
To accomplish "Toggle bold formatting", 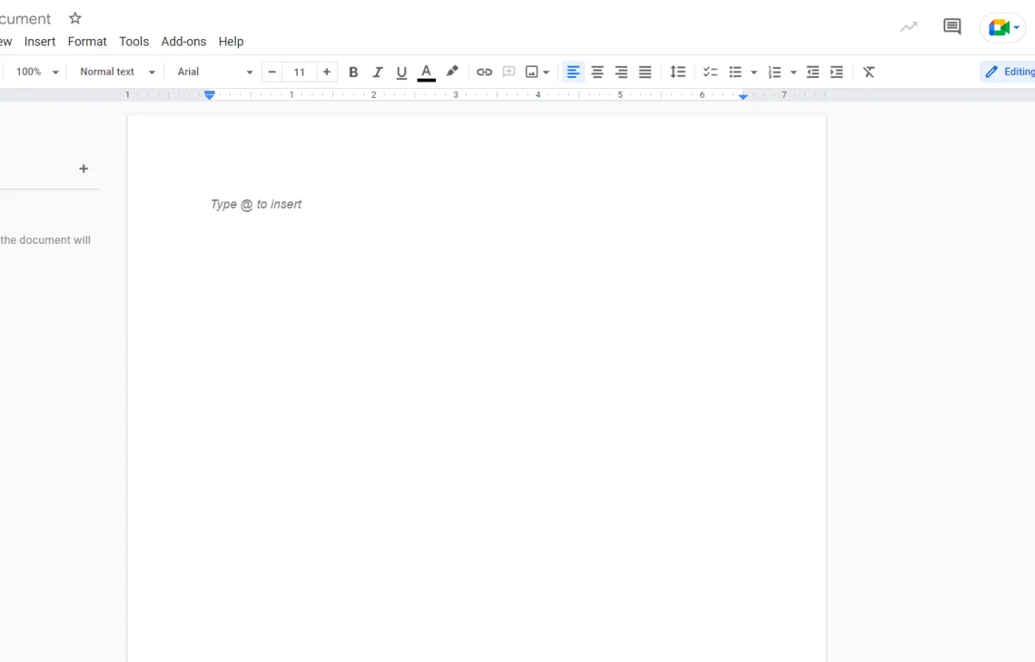I will click(353, 72).
